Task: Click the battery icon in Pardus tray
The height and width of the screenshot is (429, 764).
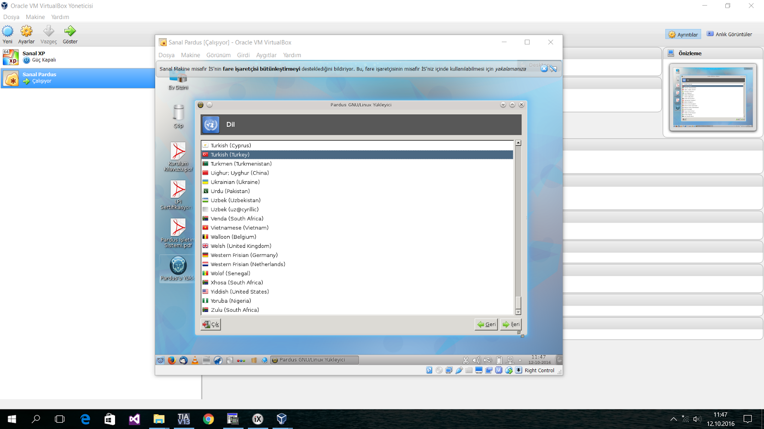Action: pos(499,360)
